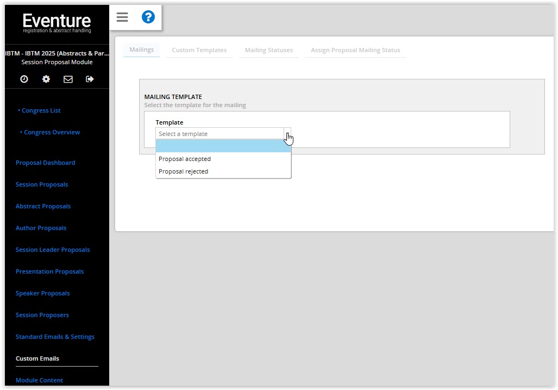Open Module Content in sidebar
The width and height of the screenshot is (558, 390).
[x=39, y=381]
